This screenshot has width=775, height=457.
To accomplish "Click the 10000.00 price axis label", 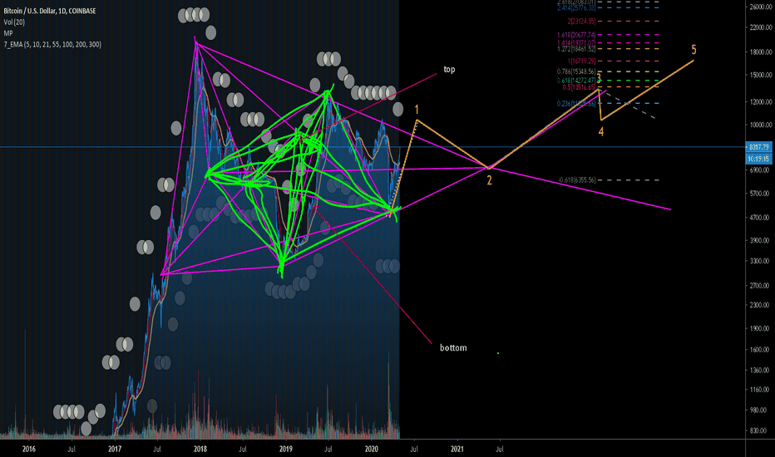I will pos(760,125).
